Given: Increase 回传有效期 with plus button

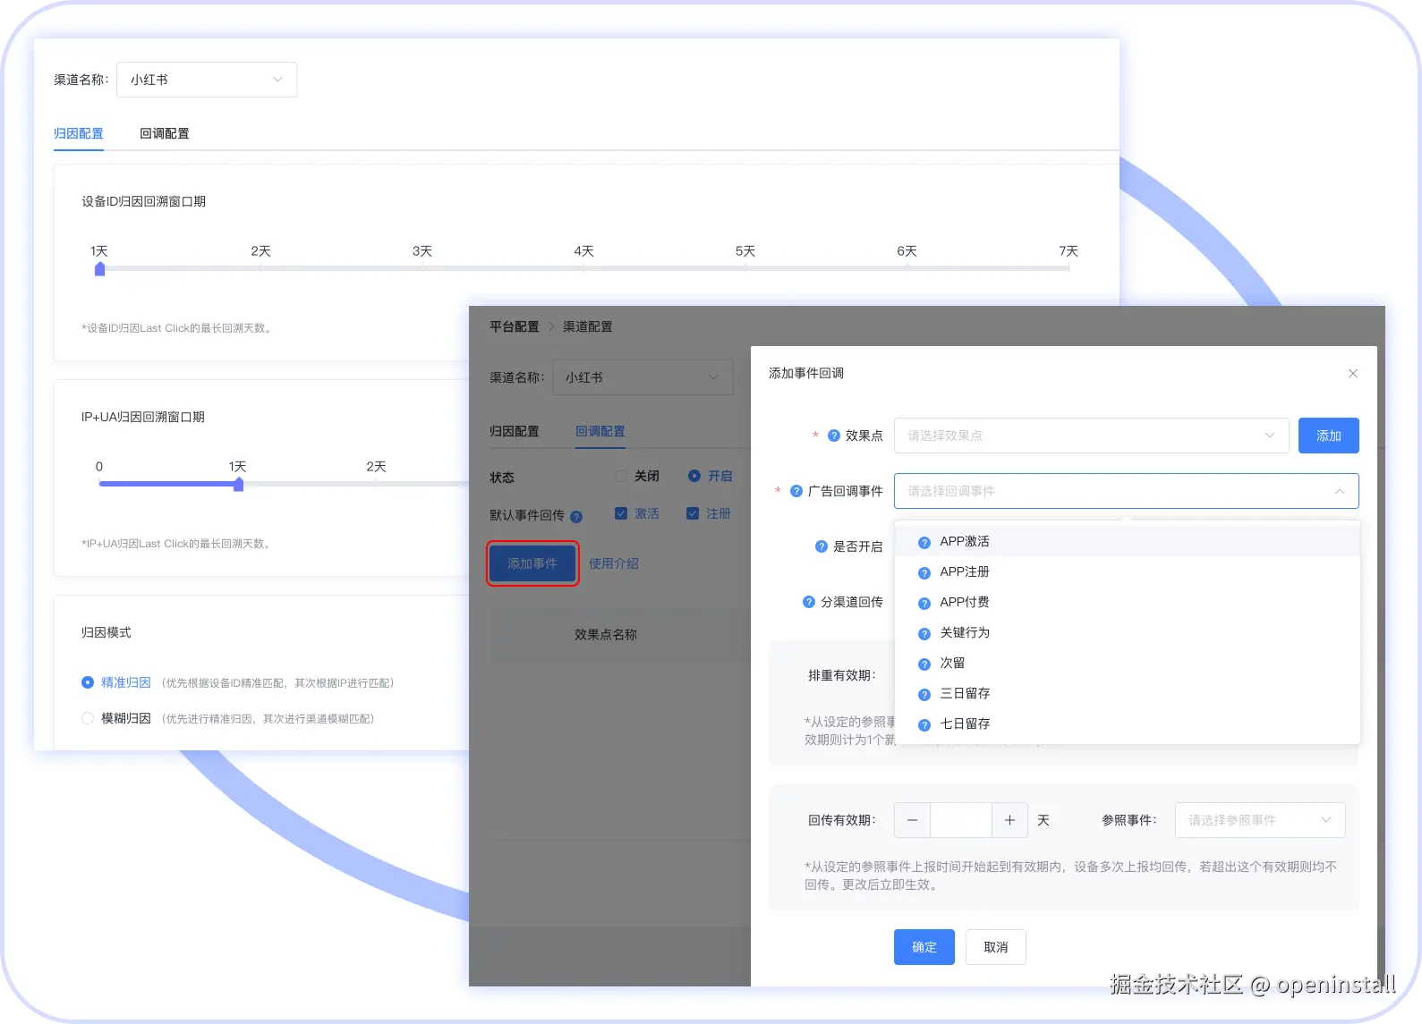Looking at the screenshot, I should click(x=1009, y=820).
